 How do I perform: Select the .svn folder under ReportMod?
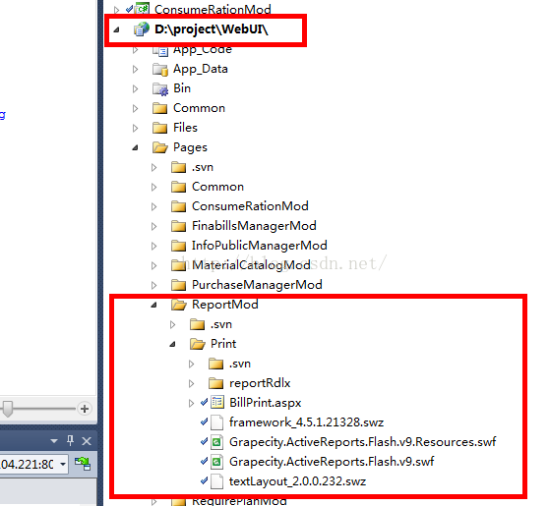tap(221, 324)
